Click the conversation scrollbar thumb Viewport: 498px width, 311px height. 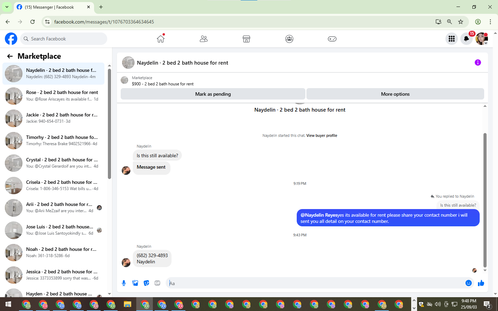pos(485,200)
